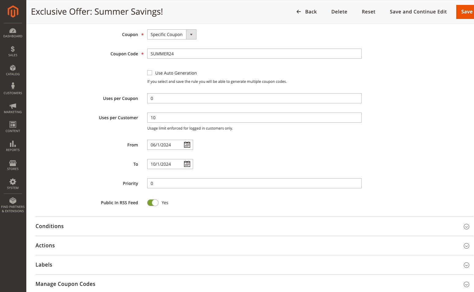Open the Stores menu in sidebar
This screenshot has width=474, height=292.
[x=13, y=165]
